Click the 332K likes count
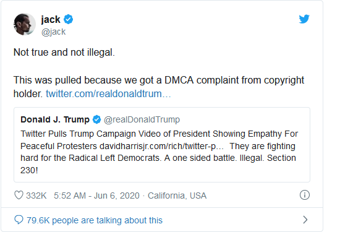This screenshot has height=232, width=340. (36, 195)
